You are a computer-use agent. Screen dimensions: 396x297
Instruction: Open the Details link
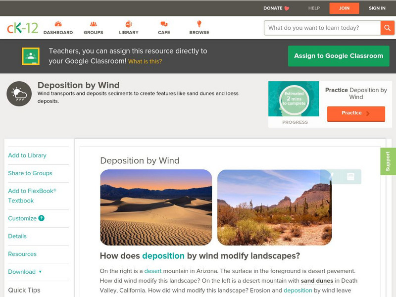17,236
